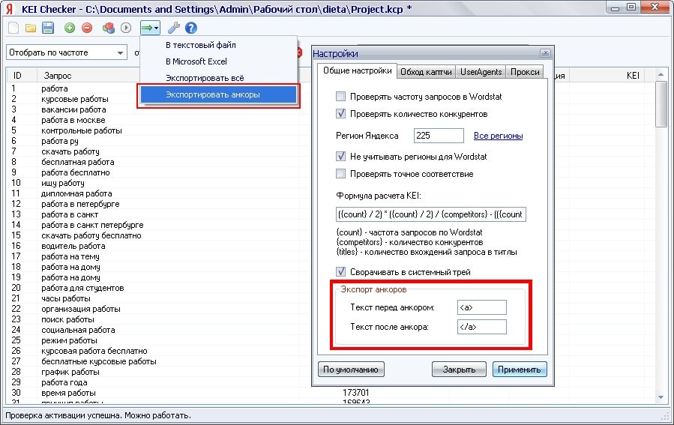Open the Прокси tab
This screenshot has width=674, height=425.
(x=524, y=72)
